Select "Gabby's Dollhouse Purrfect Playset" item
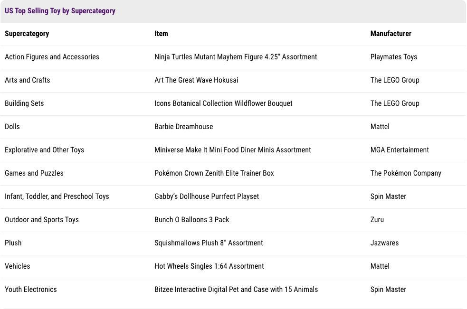Image resolution: width=467 pixels, height=309 pixels. (x=207, y=197)
